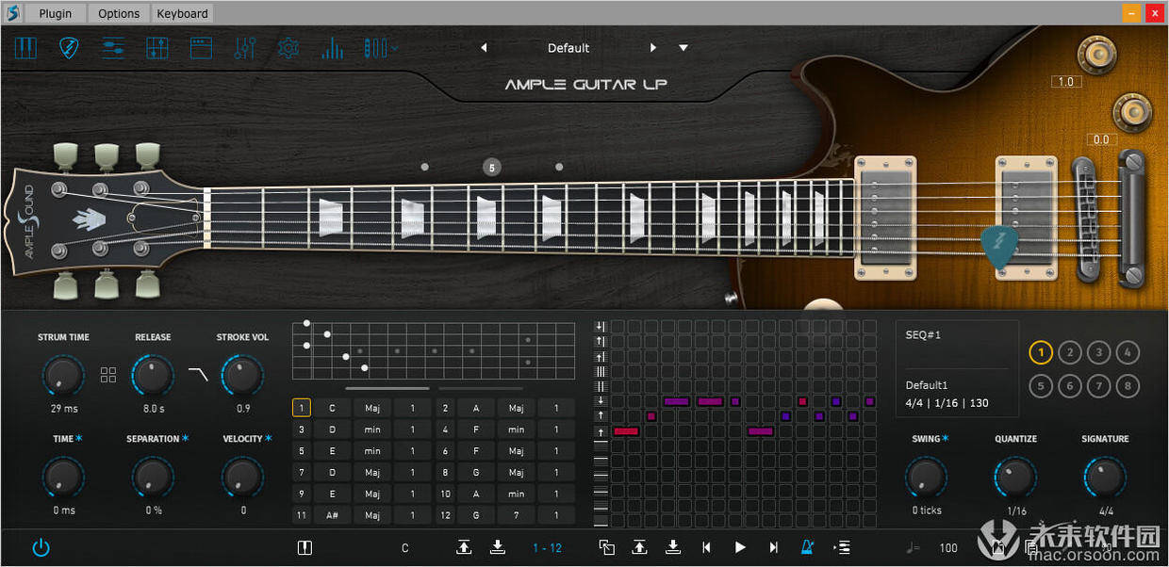Image resolution: width=1169 pixels, height=567 pixels.
Task: Open the mixer faders icon
Action: click(x=157, y=48)
